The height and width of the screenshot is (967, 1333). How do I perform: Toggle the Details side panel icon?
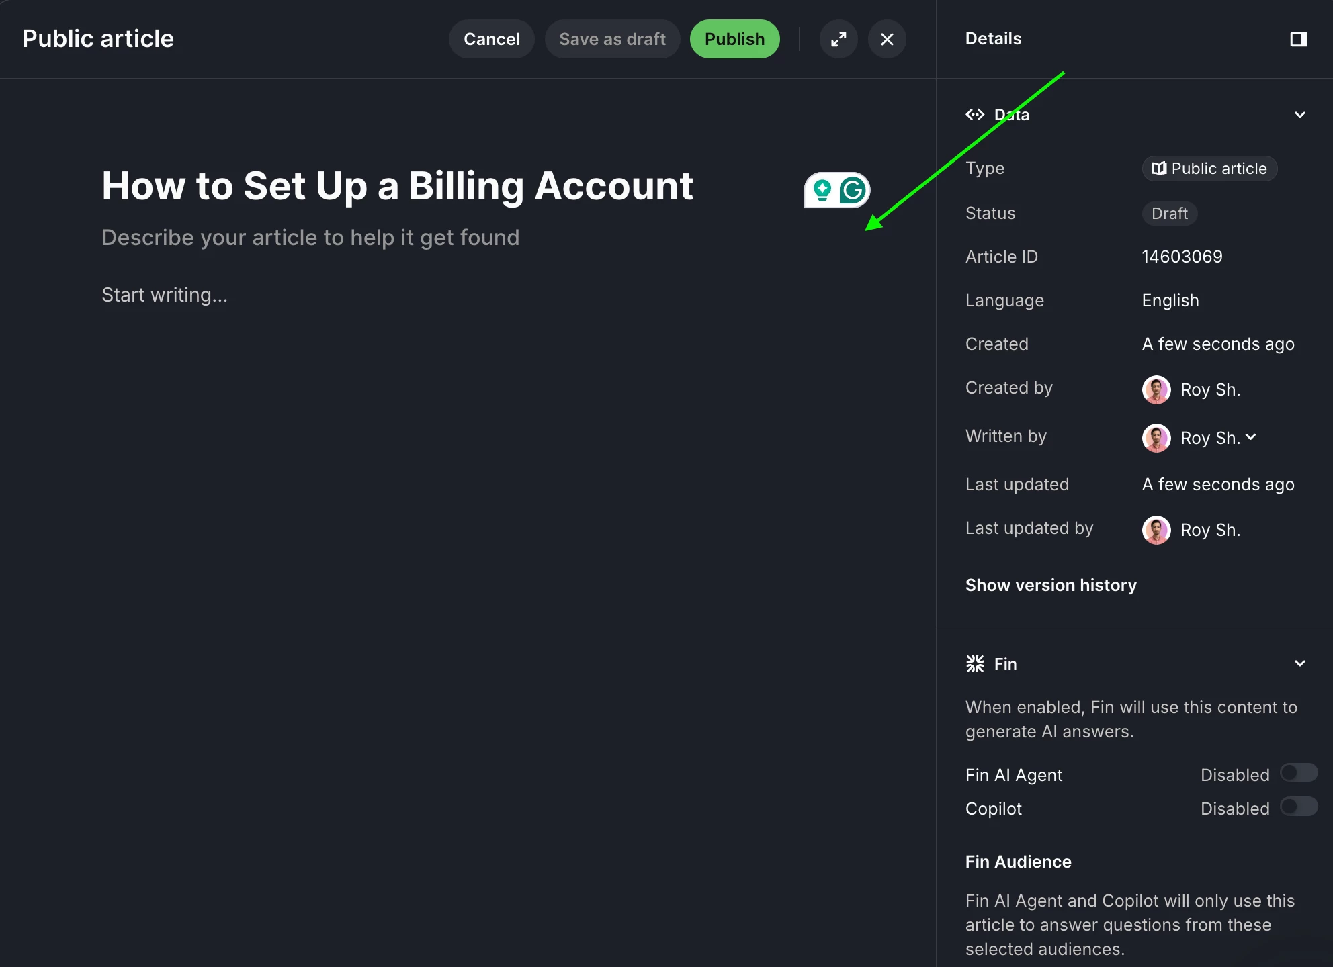pyautogui.click(x=1299, y=39)
